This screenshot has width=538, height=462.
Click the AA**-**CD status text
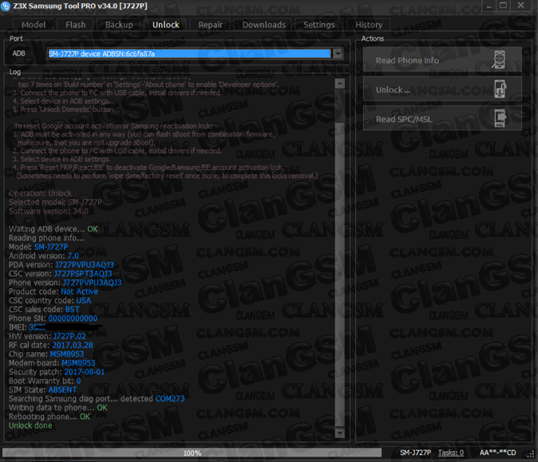[x=497, y=452]
